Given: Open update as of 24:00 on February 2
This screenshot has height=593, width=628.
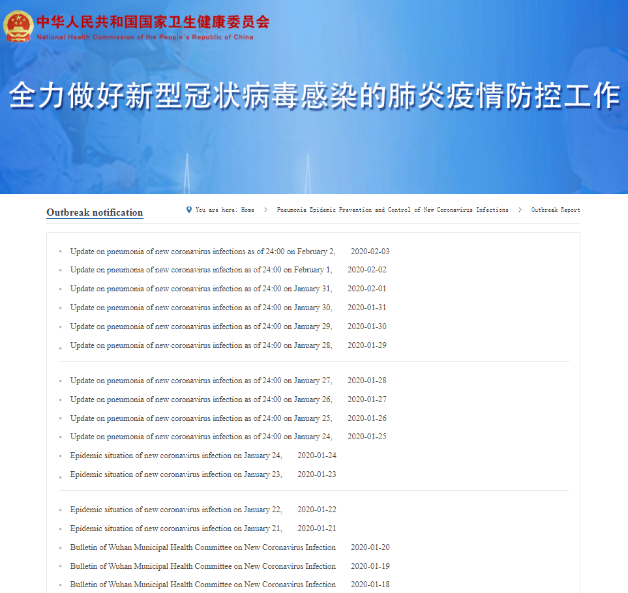Looking at the screenshot, I should pyautogui.click(x=203, y=252).
